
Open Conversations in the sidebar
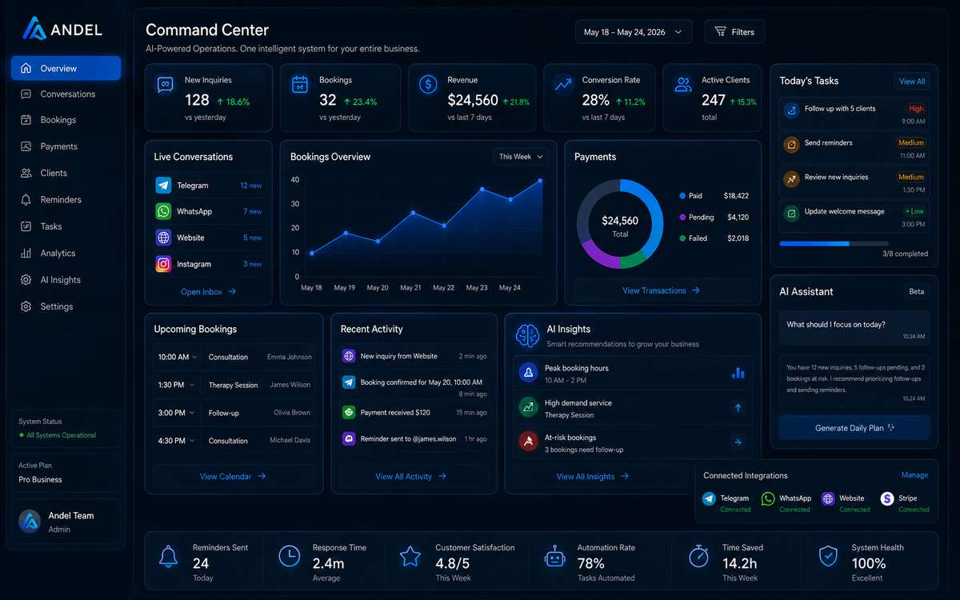66,94
